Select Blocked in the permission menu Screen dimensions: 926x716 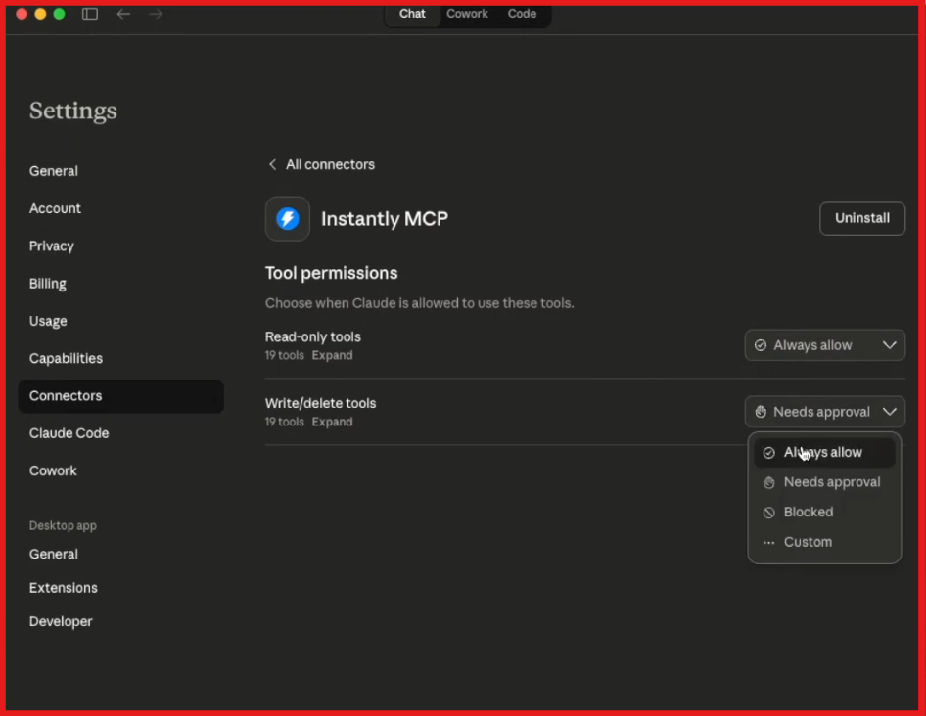[824, 513]
